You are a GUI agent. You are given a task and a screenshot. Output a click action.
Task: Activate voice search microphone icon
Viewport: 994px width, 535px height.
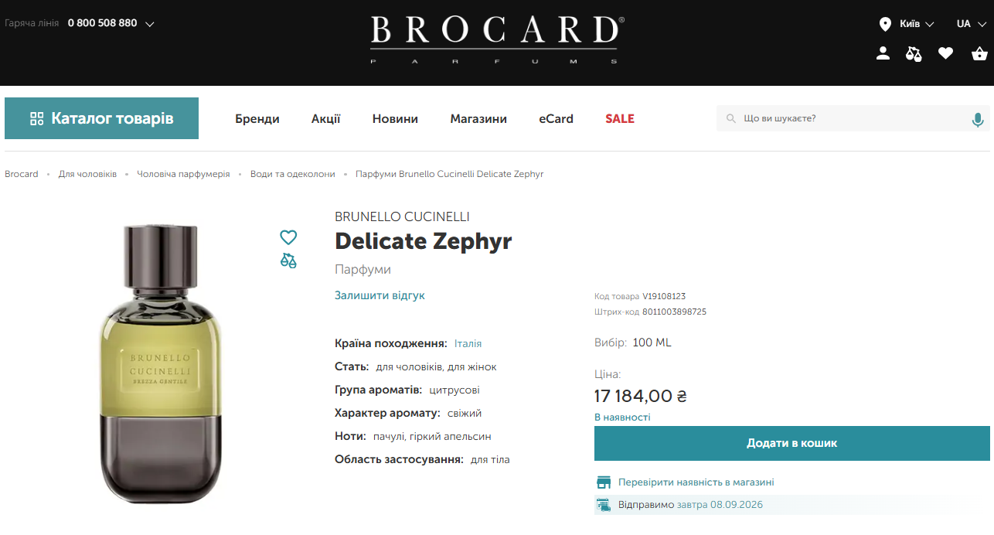[978, 119]
